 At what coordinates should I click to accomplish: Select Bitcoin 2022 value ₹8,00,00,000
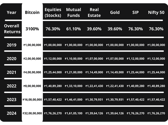click(x=32, y=86)
